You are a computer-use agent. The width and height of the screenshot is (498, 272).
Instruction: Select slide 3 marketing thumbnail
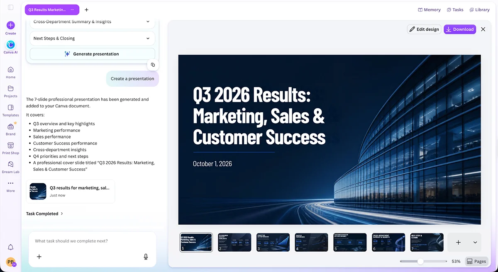(273, 242)
